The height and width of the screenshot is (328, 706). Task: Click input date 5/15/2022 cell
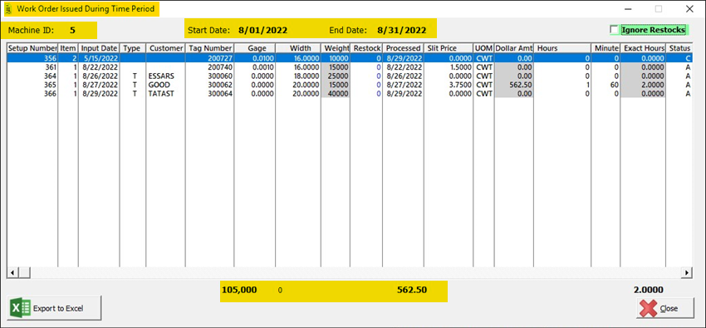tap(99, 58)
